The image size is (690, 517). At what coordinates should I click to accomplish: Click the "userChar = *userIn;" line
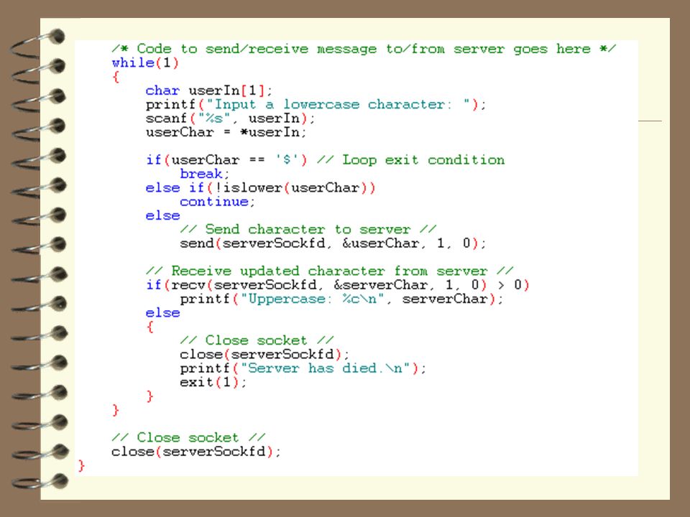(226, 132)
